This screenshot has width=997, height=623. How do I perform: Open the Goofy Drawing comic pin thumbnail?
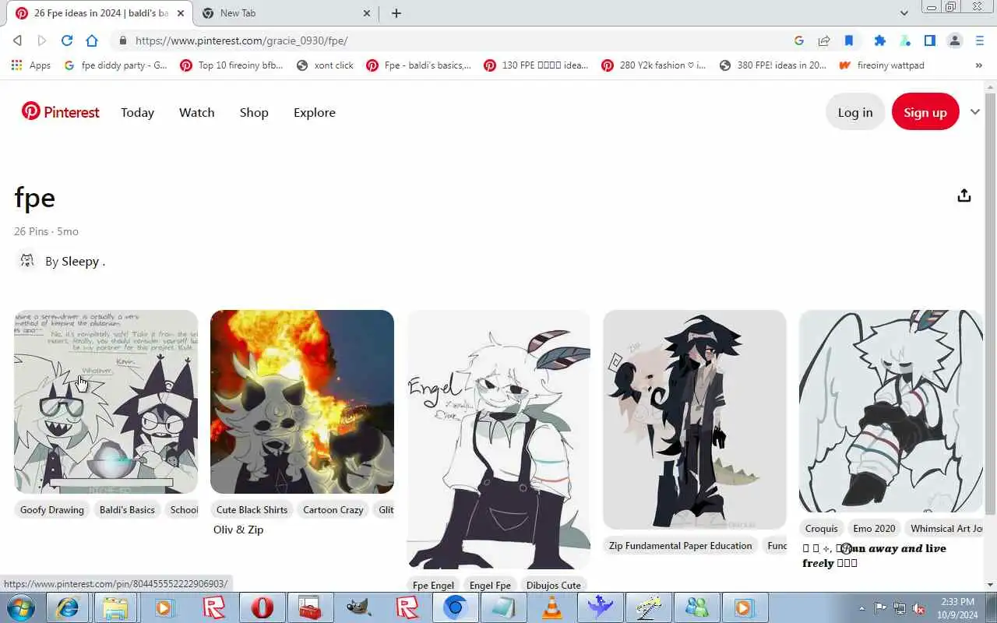click(x=106, y=402)
